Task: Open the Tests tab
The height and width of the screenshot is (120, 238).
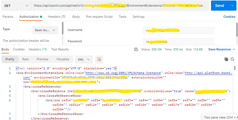Action: 123,17
